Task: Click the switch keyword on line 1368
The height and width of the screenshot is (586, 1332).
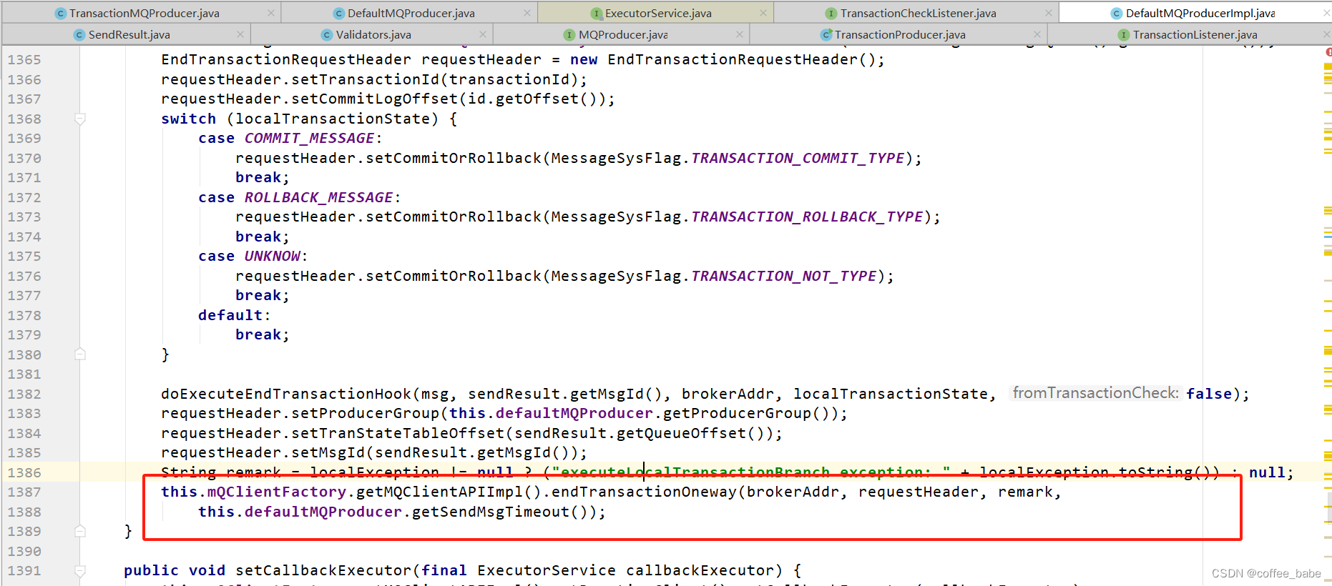Action: (x=189, y=119)
